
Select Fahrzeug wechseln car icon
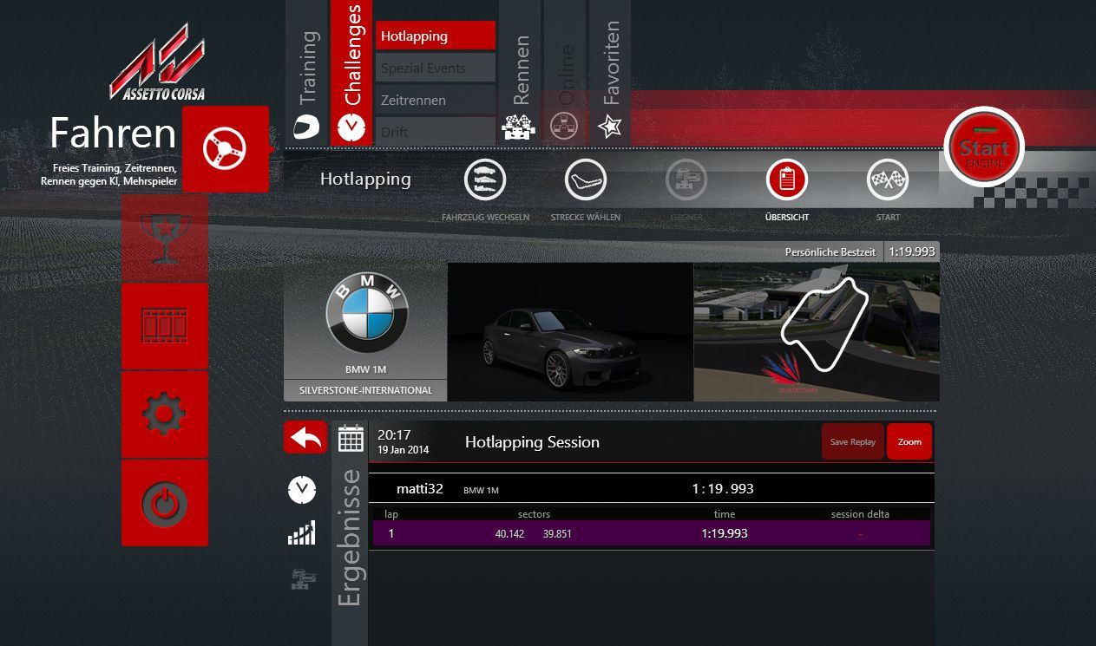click(x=485, y=180)
